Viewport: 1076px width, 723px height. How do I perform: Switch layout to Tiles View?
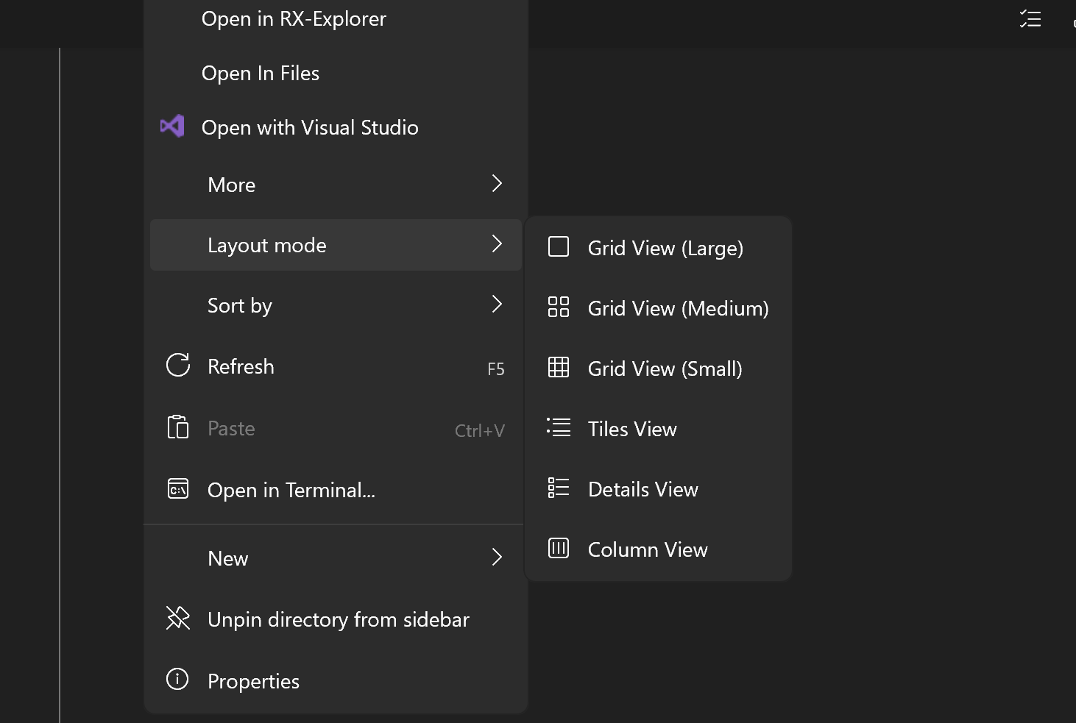click(x=632, y=429)
